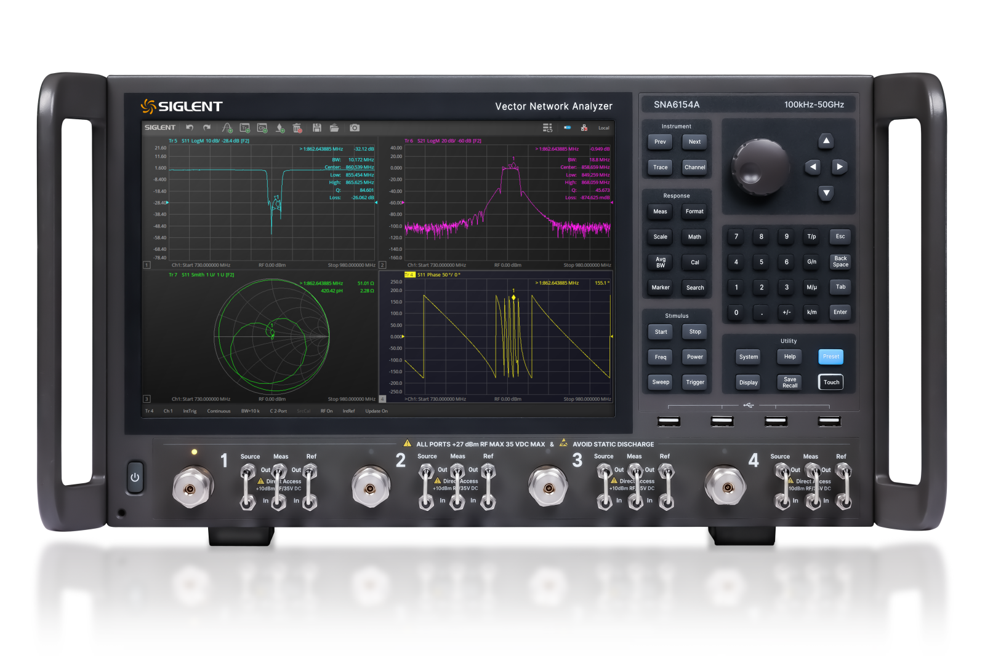Image resolution: width=985 pixels, height=656 pixels.
Task: Click the Local status label
Action: (x=604, y=128)
